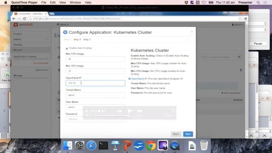Open Spotlight search in the menu bar
272x153 pixels.
258,3
